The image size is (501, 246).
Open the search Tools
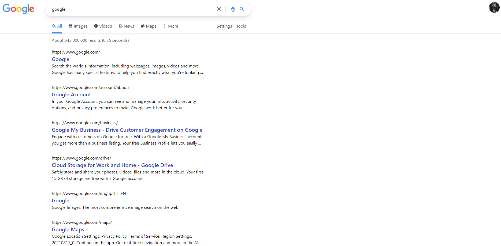[241, 26]
